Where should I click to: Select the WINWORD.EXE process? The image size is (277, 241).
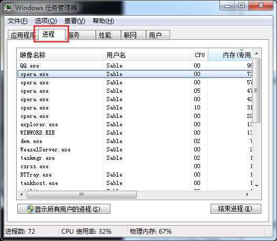pyautogui.click(x=135, y=133)
